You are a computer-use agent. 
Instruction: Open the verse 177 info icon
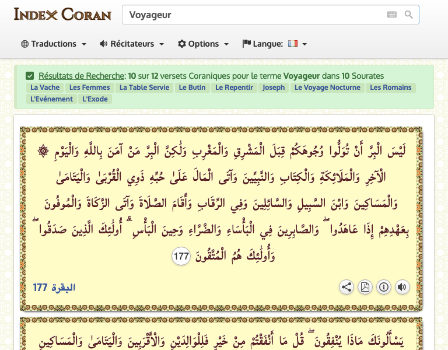tap(384, 287)
